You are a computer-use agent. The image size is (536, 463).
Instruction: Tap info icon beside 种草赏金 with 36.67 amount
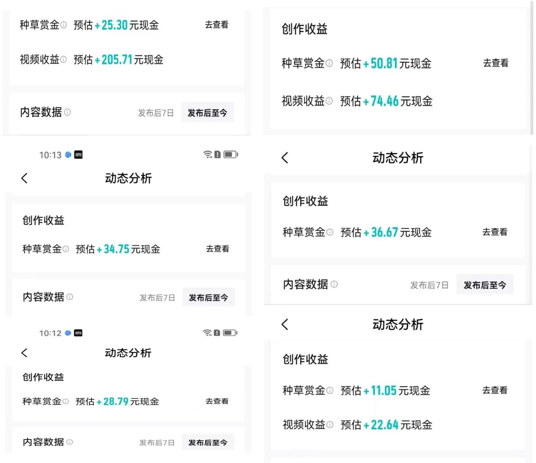330,232
